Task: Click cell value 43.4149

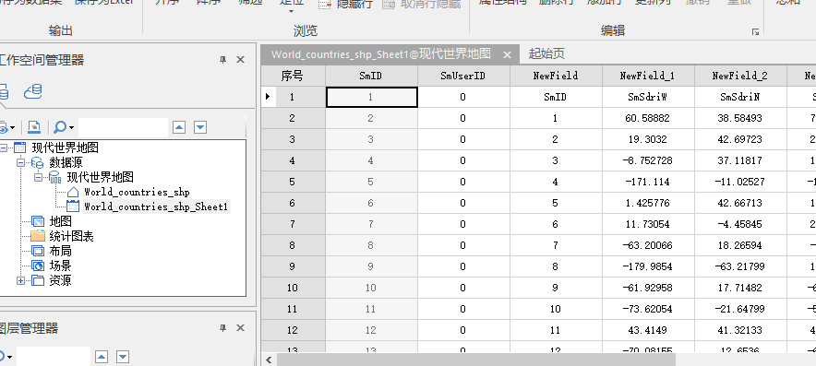Action: (648, 330)
